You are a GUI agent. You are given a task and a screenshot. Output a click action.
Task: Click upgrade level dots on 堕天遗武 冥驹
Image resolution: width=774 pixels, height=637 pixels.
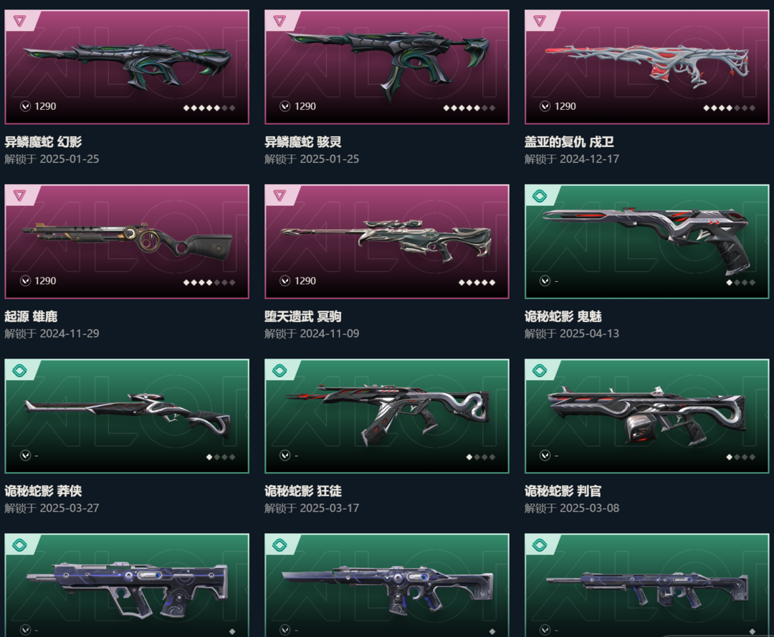[x=477, y=283]
